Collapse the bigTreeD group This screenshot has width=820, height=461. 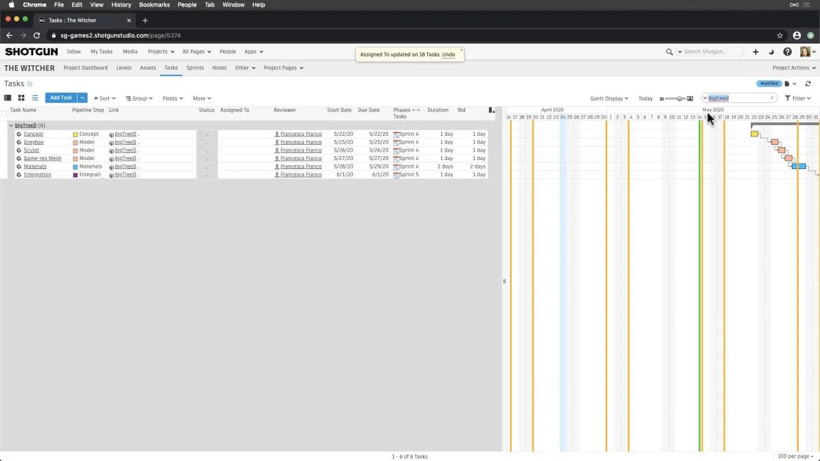click(11, 125)
